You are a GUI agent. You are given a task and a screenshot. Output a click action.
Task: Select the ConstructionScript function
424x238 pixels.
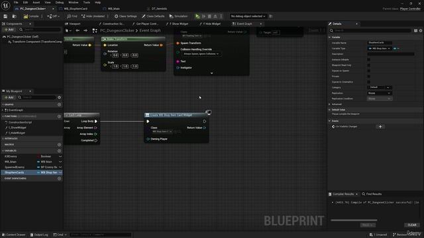(20, 122)
